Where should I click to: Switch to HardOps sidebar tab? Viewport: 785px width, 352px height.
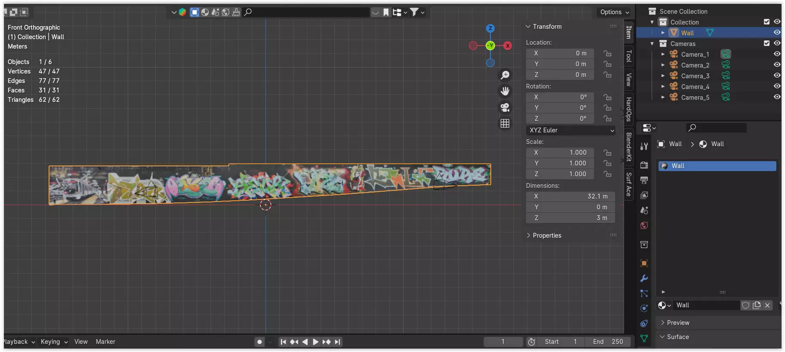pos(628,109)
